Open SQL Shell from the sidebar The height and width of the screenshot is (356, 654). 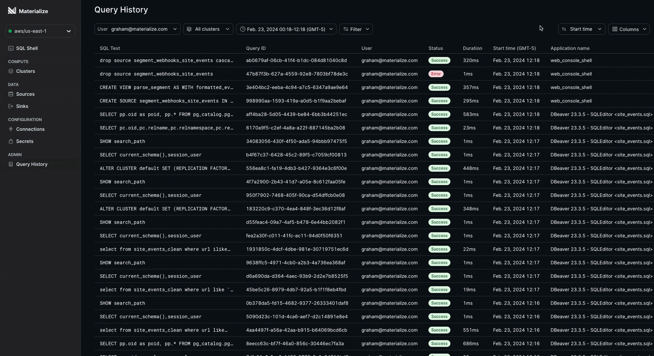pyautogui.click(x=27, y=48)
